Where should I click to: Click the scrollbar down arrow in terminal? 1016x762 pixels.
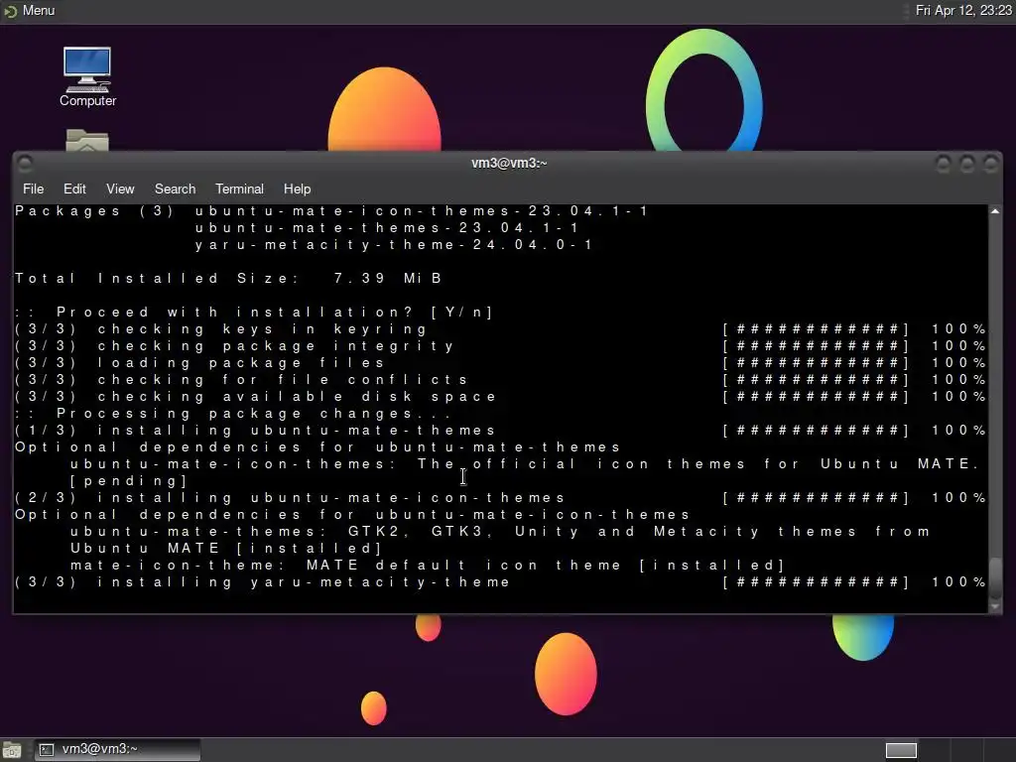point(994,607)
